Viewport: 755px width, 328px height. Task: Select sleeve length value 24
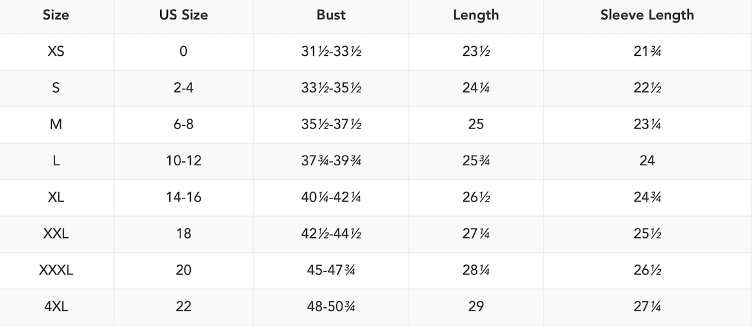(x=647, y=161)
